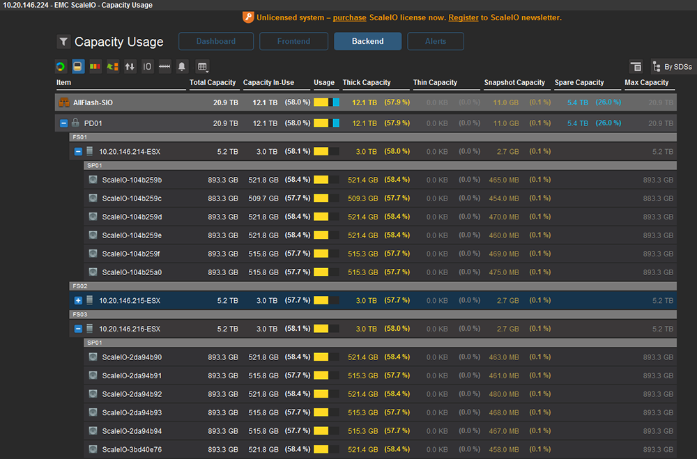Collapse the 10.20.146.214-ESX node
The image size is (697, 459).
click(78, 152)
